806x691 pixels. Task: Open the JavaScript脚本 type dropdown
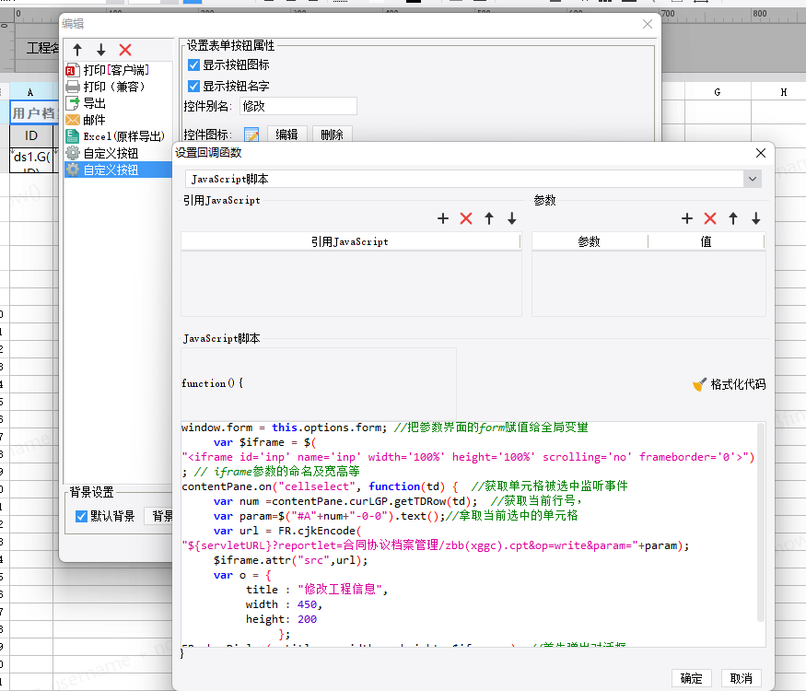(x=753, y=179)
